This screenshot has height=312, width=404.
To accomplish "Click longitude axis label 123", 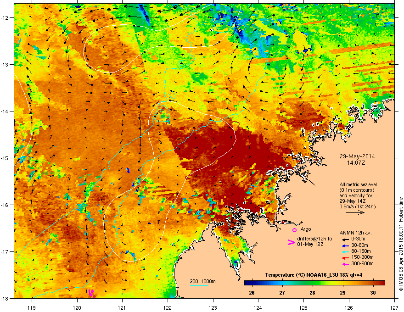I will tap(213, 307).
